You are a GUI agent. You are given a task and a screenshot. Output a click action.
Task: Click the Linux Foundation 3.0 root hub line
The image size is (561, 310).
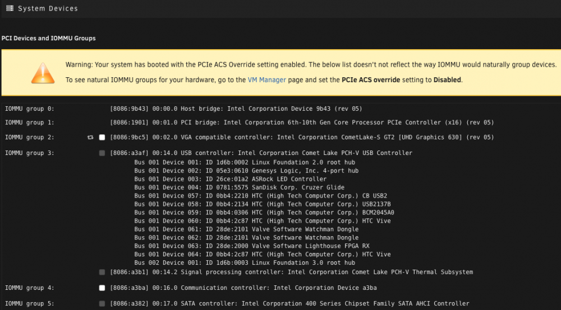pyautogui.click(x=245, y=263)
